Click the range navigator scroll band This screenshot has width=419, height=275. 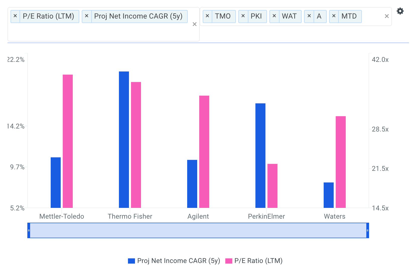click(198, 230)
